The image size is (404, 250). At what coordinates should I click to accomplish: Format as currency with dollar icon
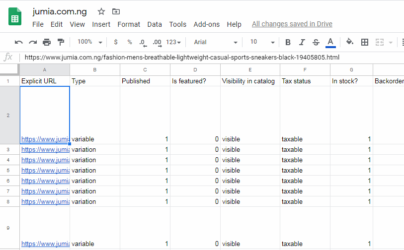pyautogui.click(x=116, y=42)
